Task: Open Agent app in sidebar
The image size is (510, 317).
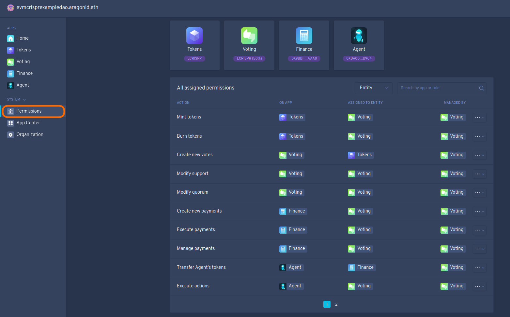Action: (x=33, y=85)
